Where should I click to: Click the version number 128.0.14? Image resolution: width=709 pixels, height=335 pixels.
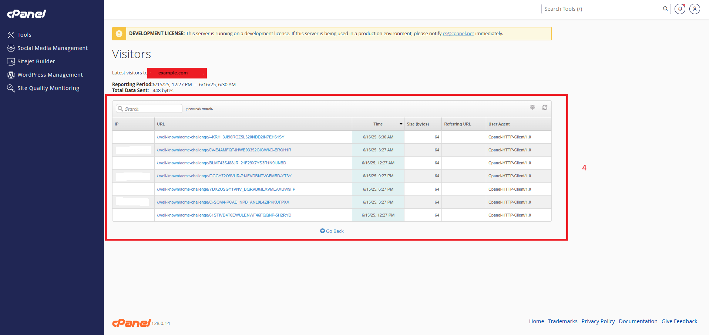point(161,323)
